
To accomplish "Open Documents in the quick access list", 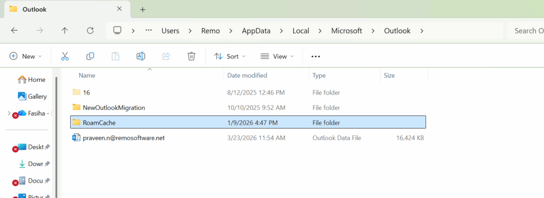I will 31,180.
